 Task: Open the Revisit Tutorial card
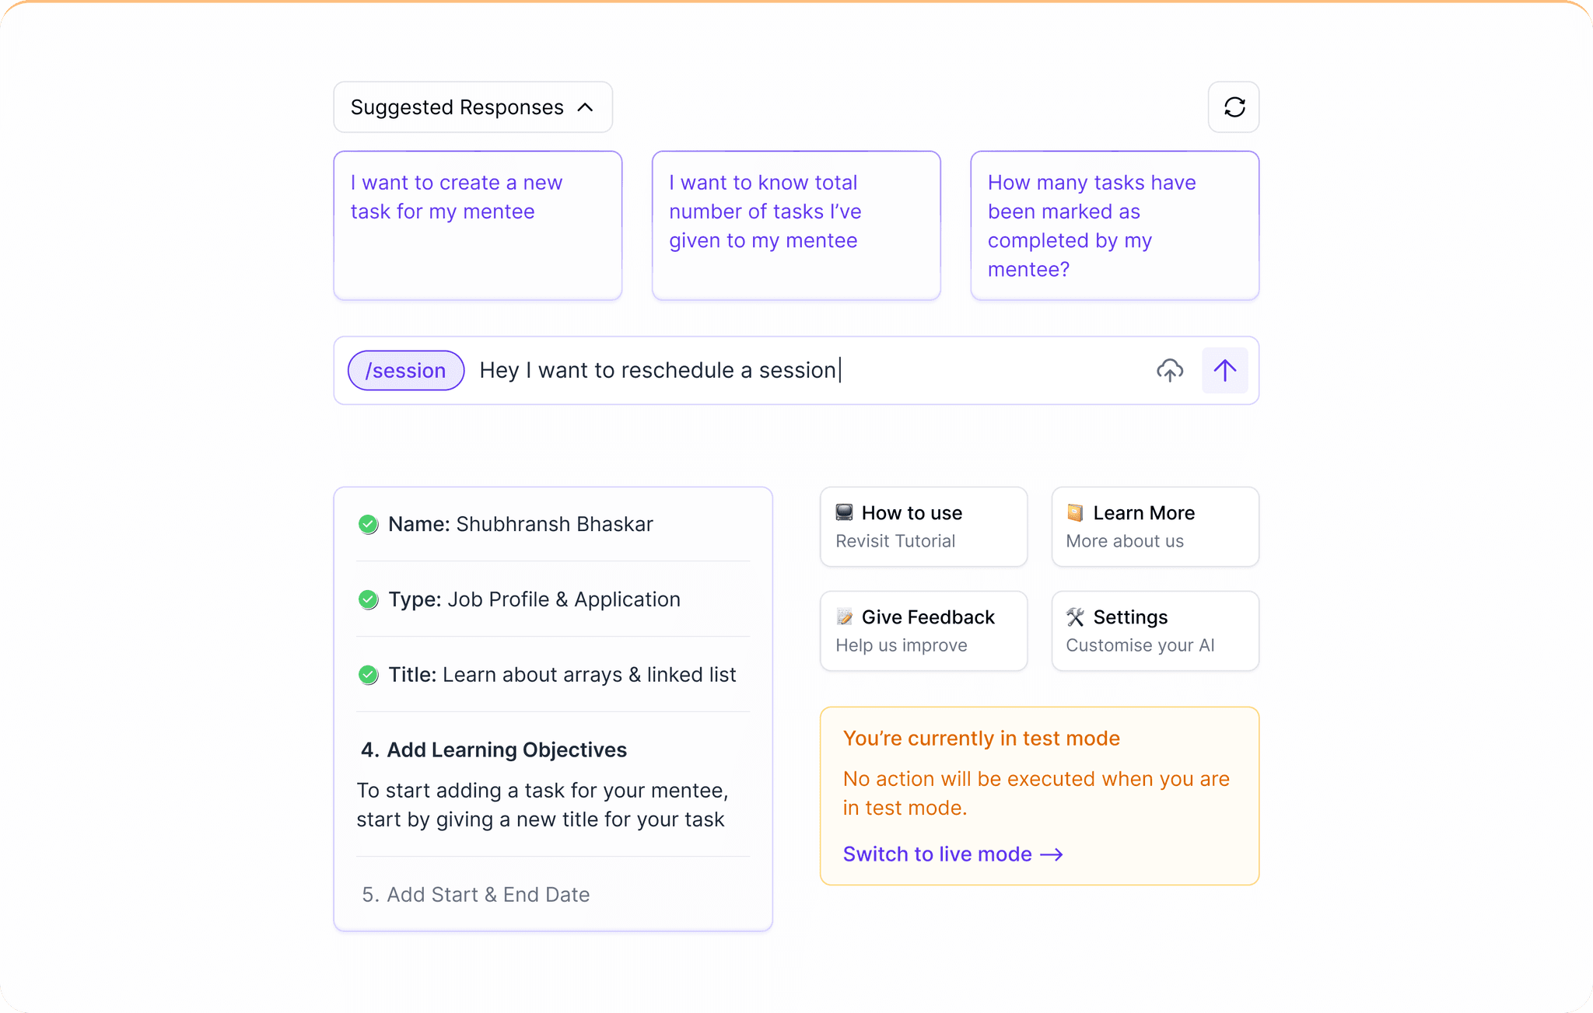point(923,527)
